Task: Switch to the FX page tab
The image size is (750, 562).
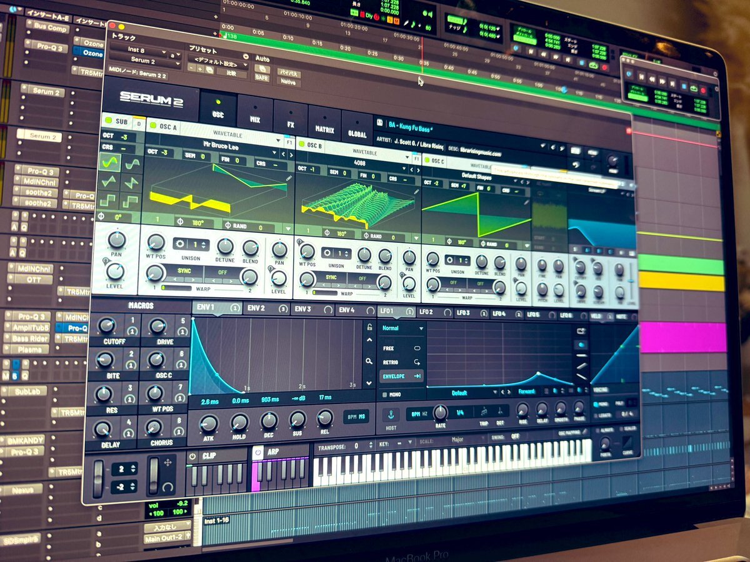Action: pos(291,117)
